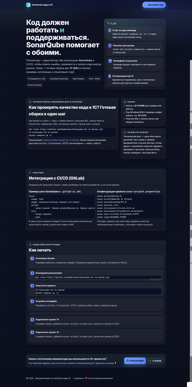Click the TL;DR hexagon icon
Screen dimensions: 192x387
pyautogui.click(x=108, y=23)
